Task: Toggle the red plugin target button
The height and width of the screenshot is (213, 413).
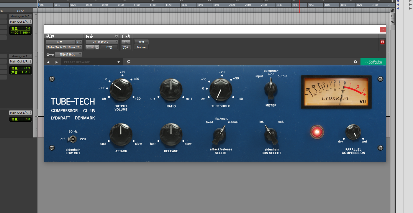Action: 382,42
